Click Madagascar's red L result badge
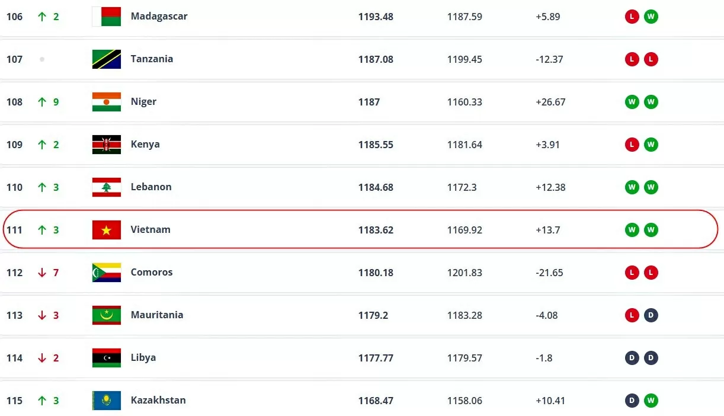724x416 pixels. click(x=632, y=17)
